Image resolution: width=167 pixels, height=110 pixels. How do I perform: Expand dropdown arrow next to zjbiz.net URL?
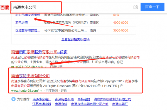(46, 67)
